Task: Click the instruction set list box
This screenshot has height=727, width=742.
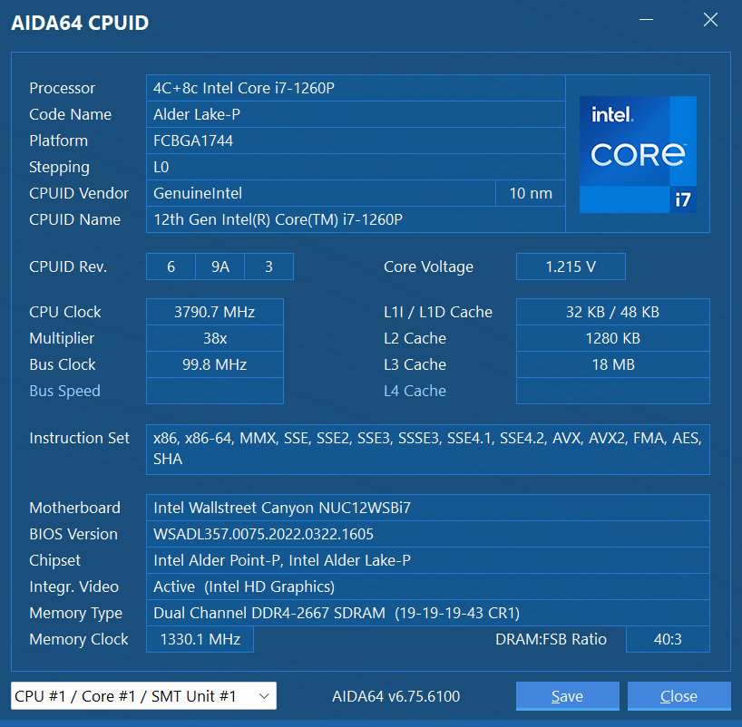Action: [428, 450]
